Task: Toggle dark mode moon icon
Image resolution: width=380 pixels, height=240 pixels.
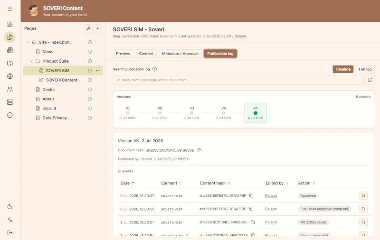Action: (x=9, y=207)
